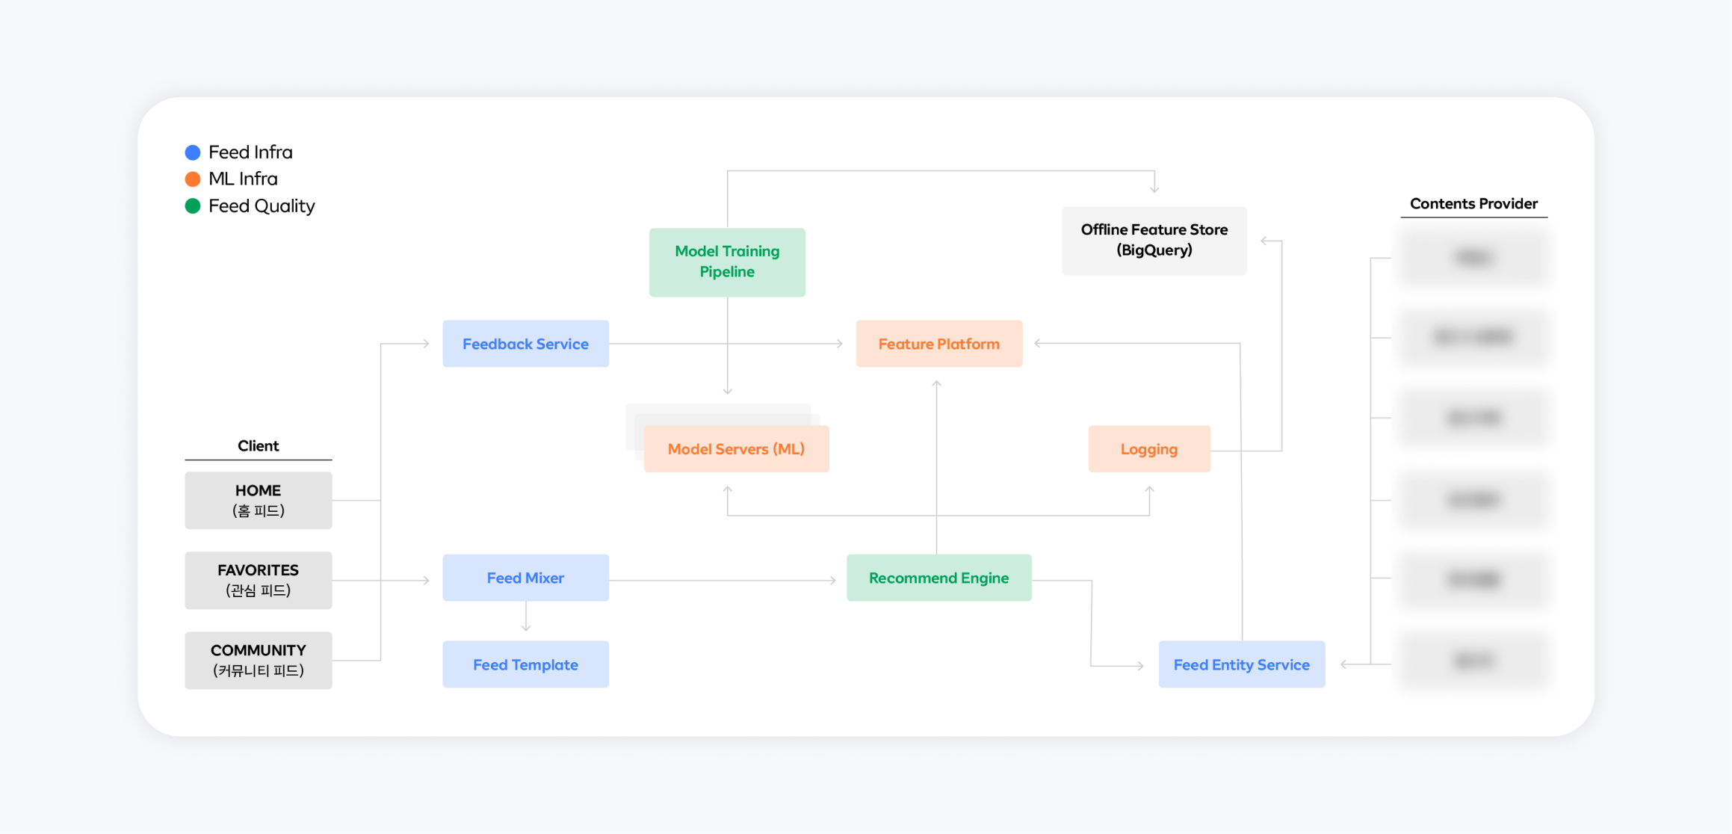Image resolution: width=1732 pixels, height=834 pixels.
Task: Click the Feed Entity Service box
Action: pos(1241,664)
